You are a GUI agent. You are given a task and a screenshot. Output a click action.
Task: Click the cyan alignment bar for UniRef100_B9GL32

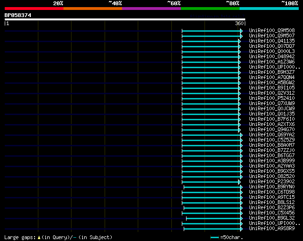214,218
